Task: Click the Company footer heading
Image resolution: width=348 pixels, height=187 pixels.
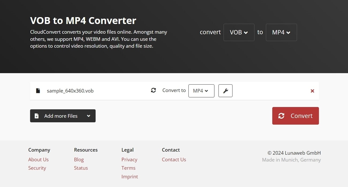Action: click(39, 150)
